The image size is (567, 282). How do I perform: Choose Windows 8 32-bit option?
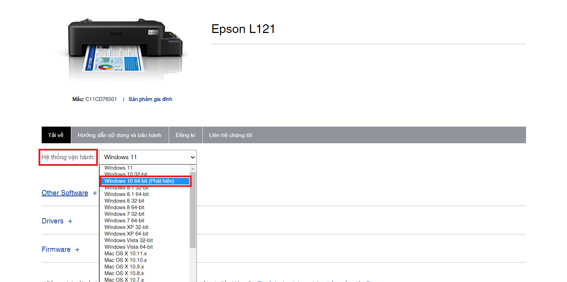click(x=144, y=201)
